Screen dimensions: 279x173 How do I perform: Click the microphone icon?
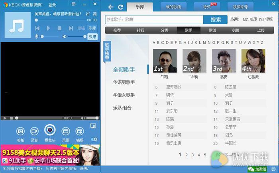point(37,37)
